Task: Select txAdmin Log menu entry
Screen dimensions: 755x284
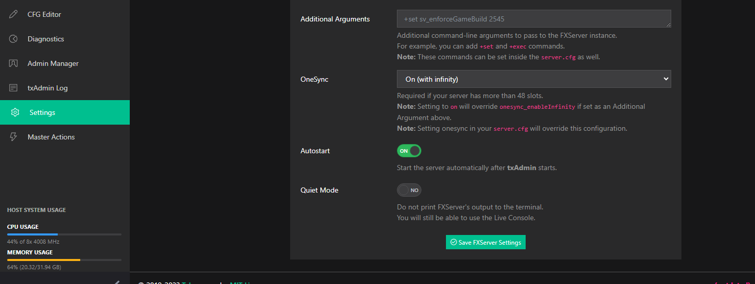Action: tap(48, 88)
